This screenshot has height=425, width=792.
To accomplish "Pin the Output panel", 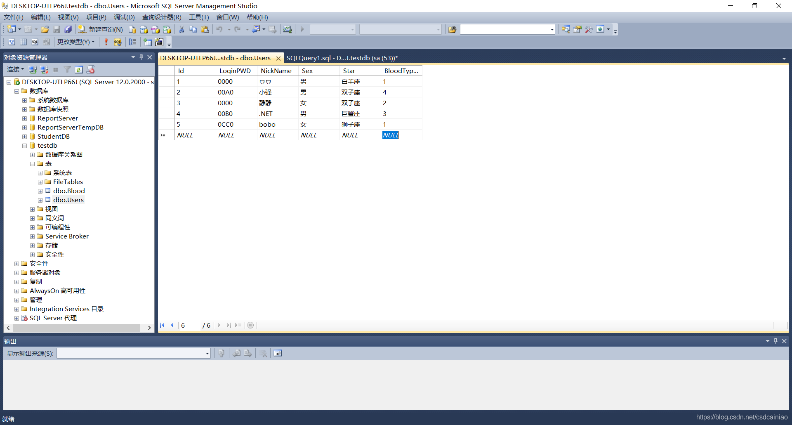I will click(775, 341).
